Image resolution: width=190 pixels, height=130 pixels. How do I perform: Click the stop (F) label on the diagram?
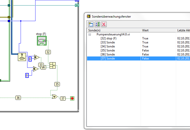pos(41,34)
